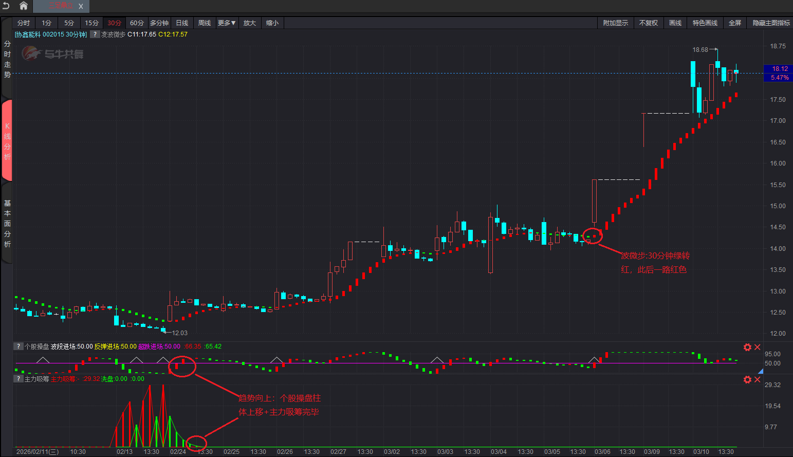This screenshot has height=457, width=793.
Task: Switch to the 60分 timeframe tab
Action: tap(137, 23)
